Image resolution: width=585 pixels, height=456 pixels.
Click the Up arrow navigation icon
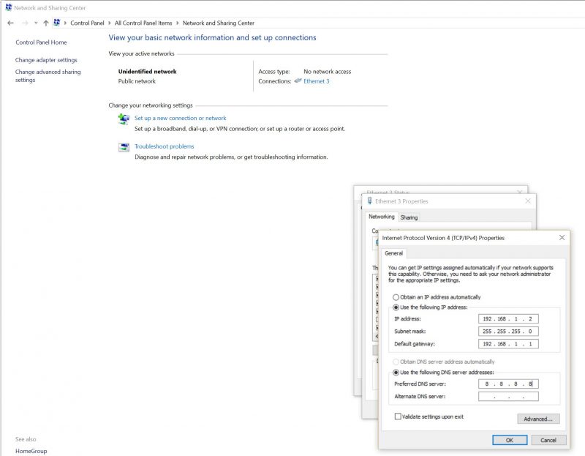(46, 23)
